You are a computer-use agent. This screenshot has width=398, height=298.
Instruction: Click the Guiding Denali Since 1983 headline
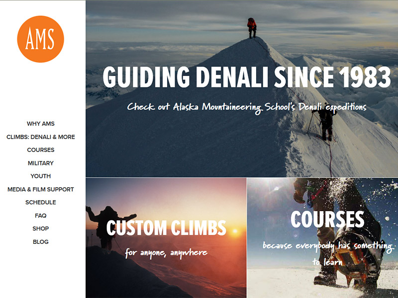[246, 77]
